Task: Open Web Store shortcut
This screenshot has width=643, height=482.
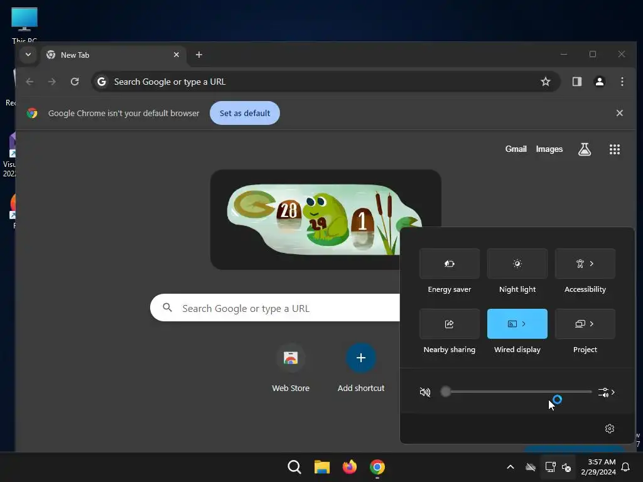Action: click(x=291, y=368)
